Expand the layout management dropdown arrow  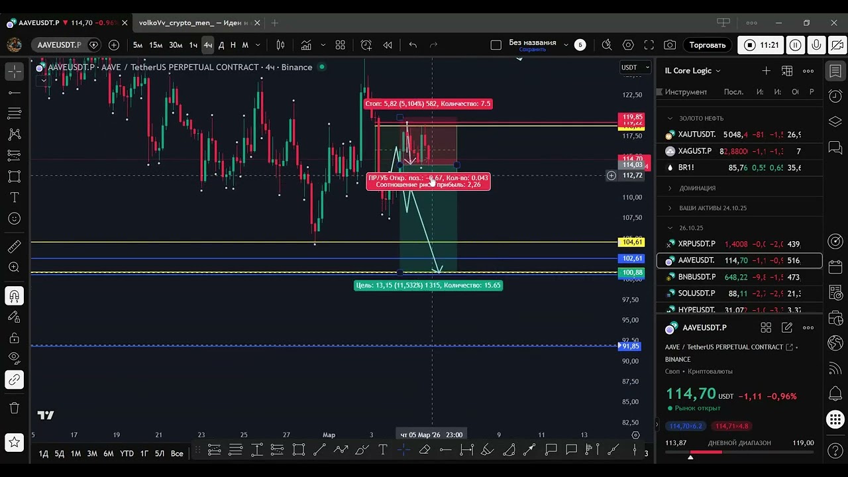pos(566,45)
